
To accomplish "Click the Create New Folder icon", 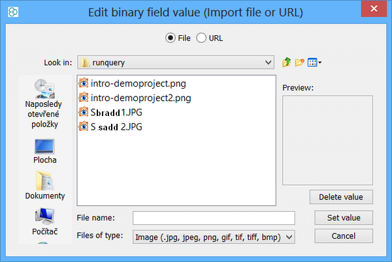I will 300,62.
